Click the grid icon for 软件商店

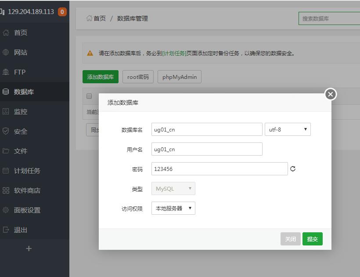[6, 191]
